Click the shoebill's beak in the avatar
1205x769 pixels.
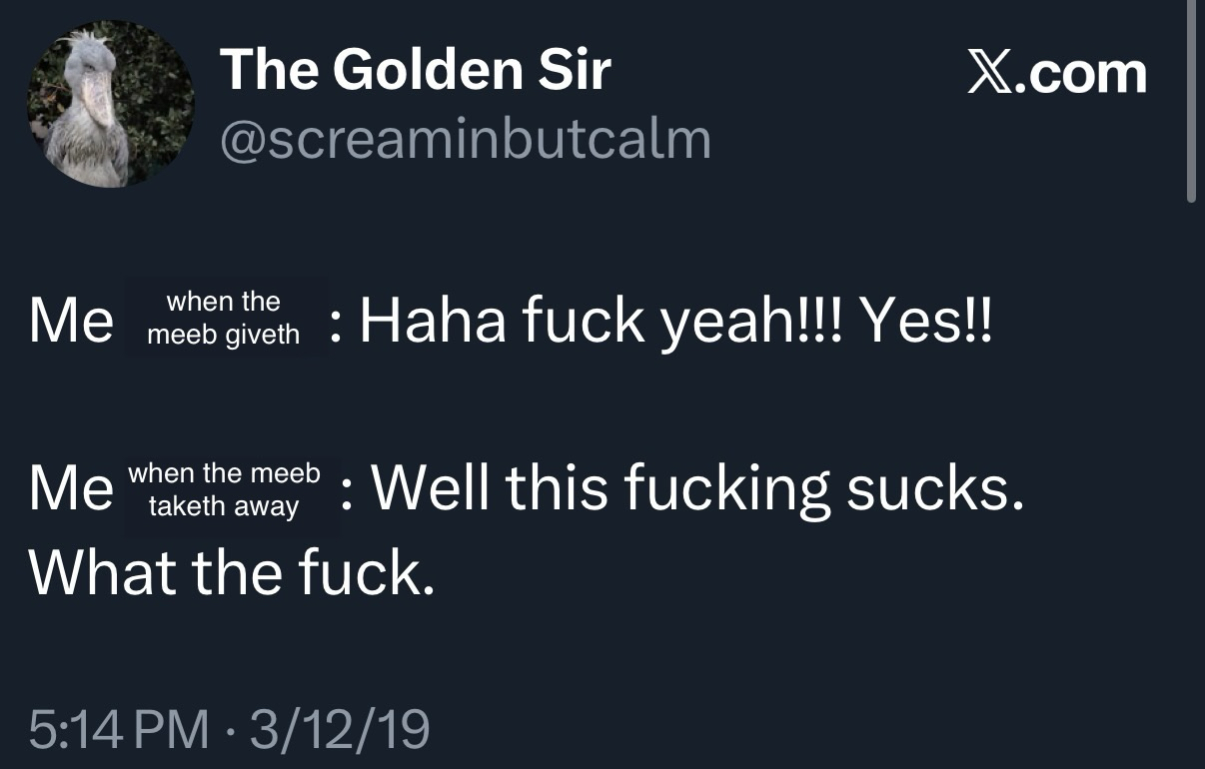click(x=98, y=100)
